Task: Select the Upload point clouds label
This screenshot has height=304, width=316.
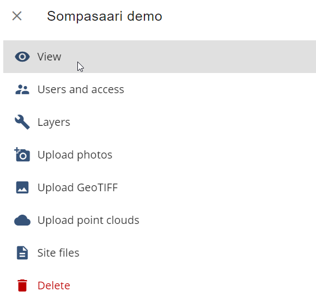Action: point(88,220)
